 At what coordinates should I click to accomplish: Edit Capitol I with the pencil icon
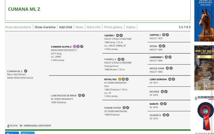click(167, 35)
